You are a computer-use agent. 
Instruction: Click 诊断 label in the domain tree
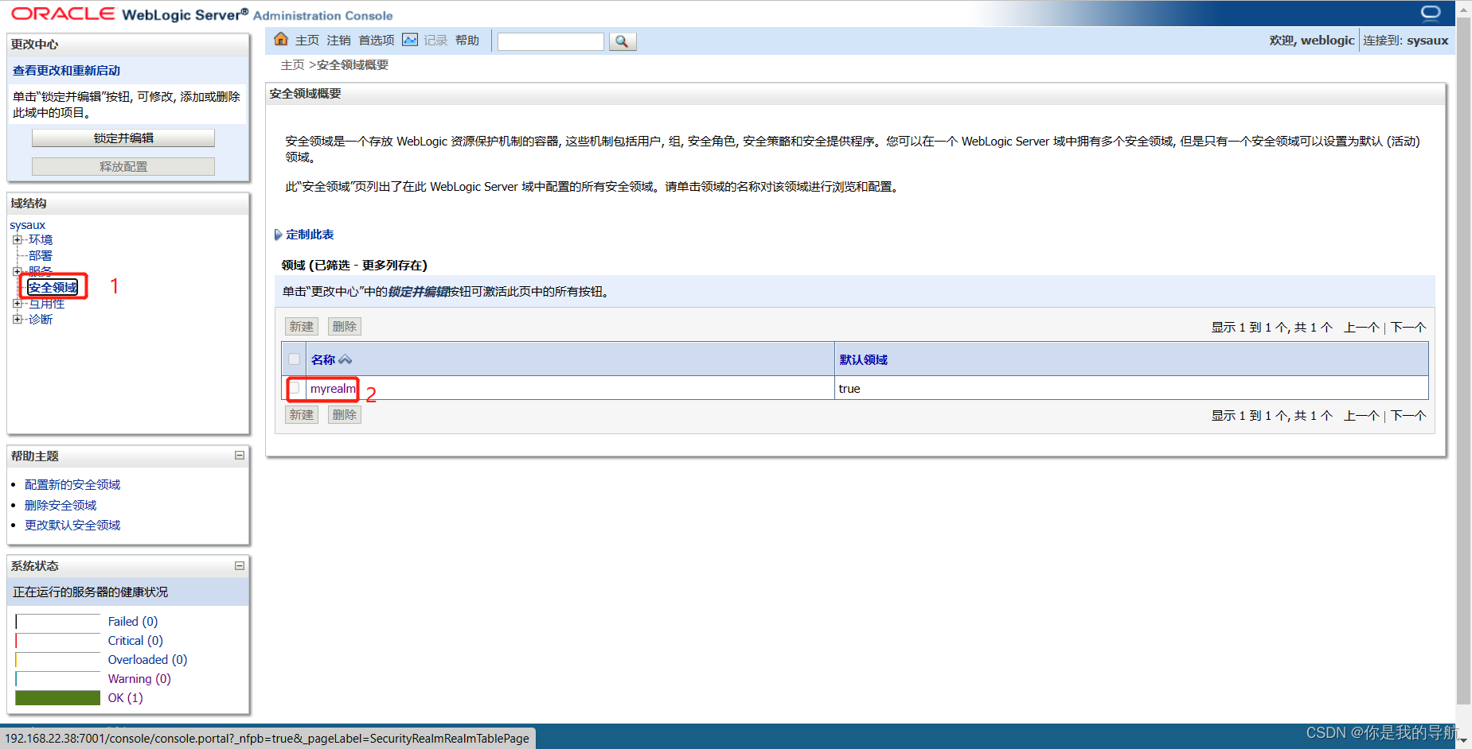pyautogui.click(x=41, y=319)
